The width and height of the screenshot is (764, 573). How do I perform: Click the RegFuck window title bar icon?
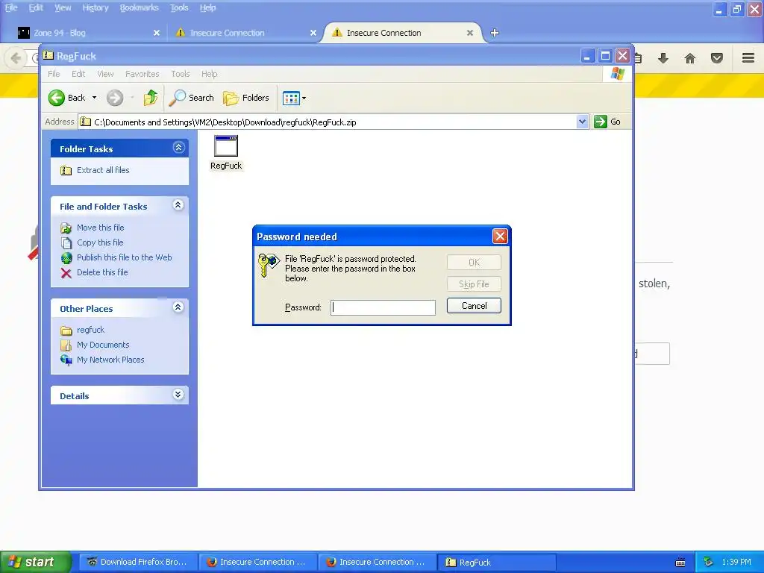click(48, 55)
